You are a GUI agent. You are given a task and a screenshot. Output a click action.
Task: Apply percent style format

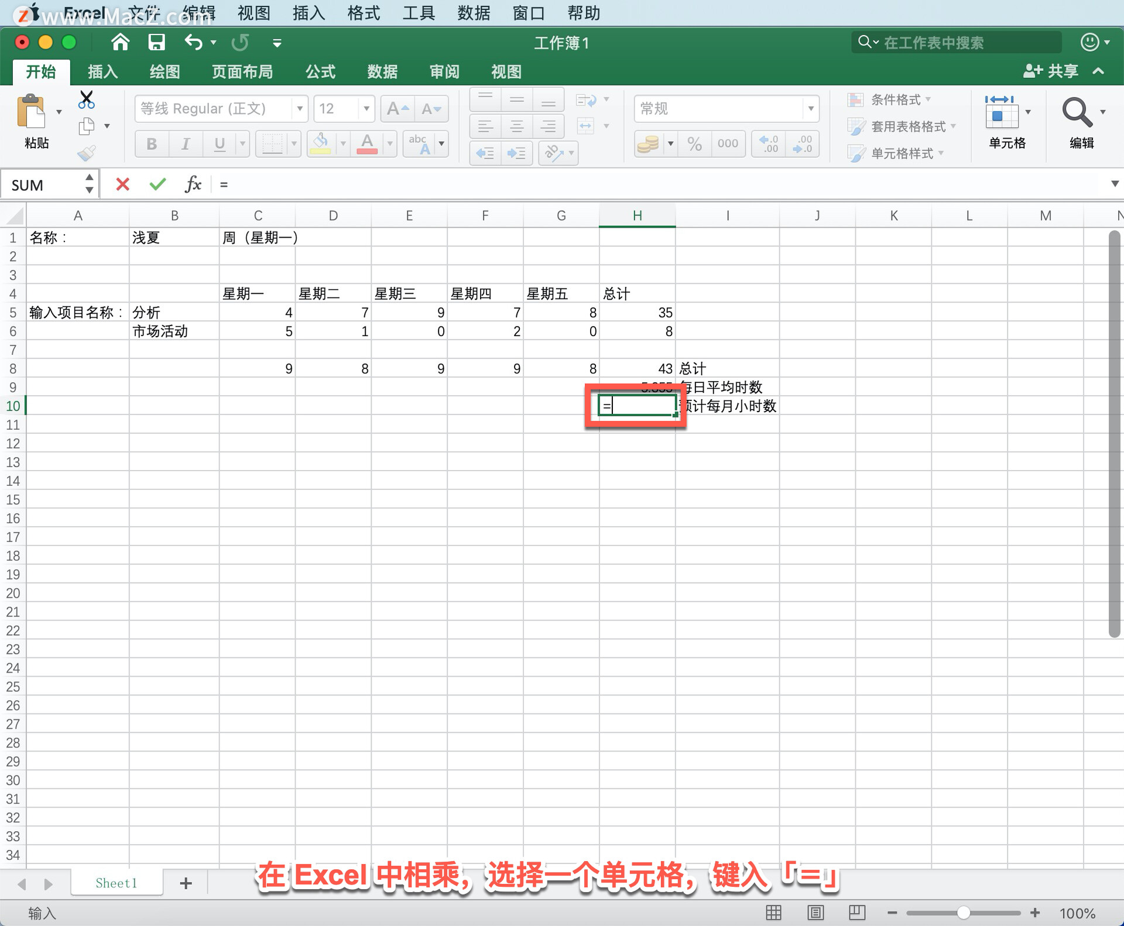point(695,143)
